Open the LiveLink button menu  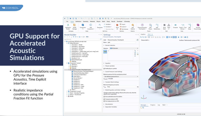[x=123, y=27]
